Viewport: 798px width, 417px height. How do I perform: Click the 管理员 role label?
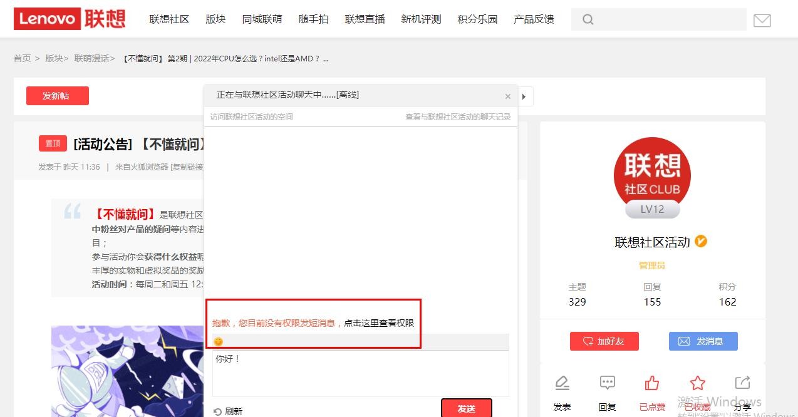(x=652, y=265)
